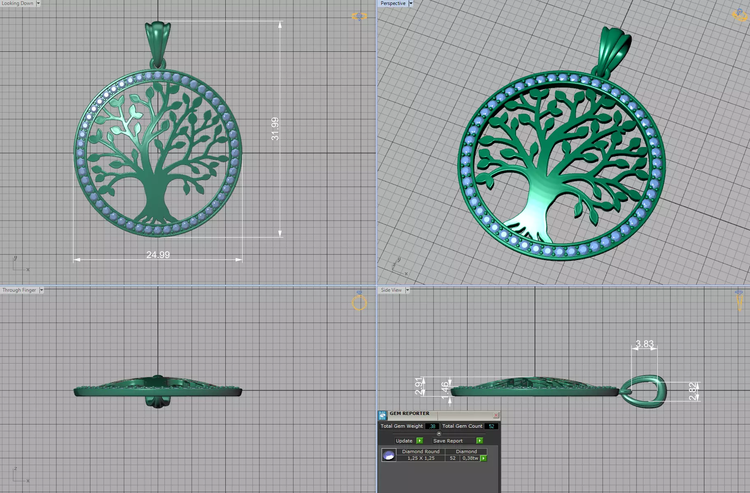This screenshot has width=750, height=493.
Task: Run the Update gem report arrow
Action: pyautogui.click(x=419, y=440)
